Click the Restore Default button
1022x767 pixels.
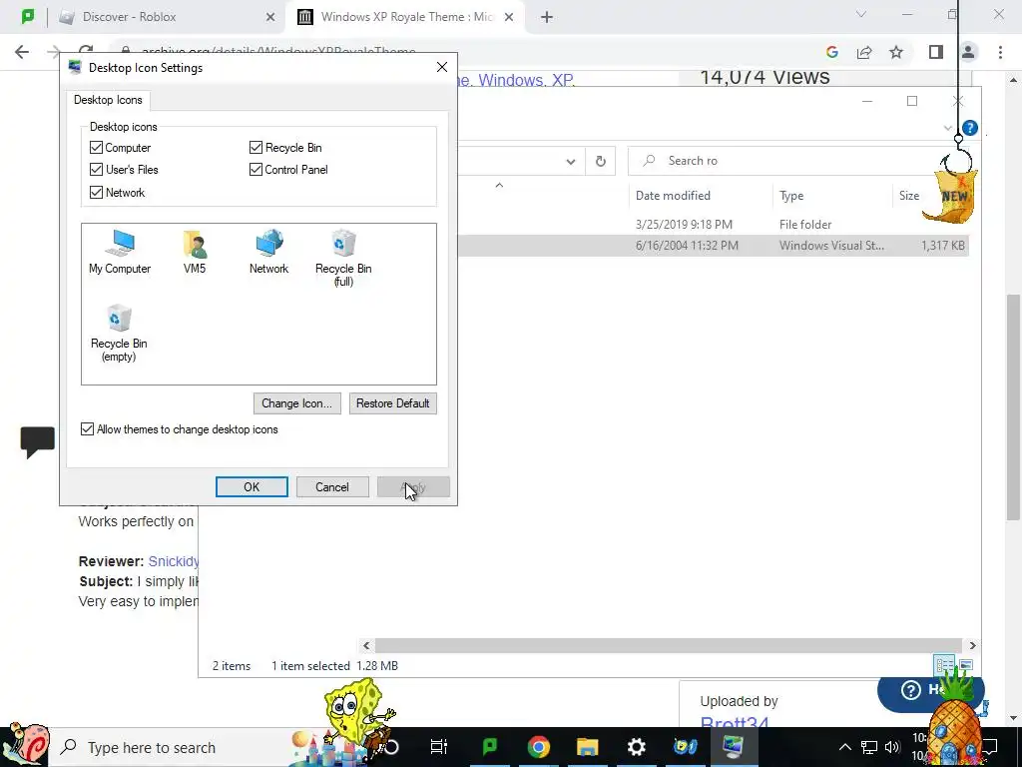coord(393,403)
